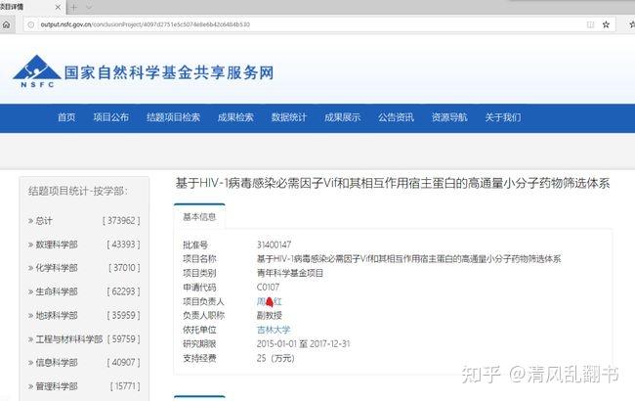
Task: Click research period 2015-01-01 至 2017-12-31
Action: click(303, 344)
